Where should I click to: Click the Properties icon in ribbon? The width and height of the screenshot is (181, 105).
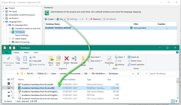tap(109, 59)
